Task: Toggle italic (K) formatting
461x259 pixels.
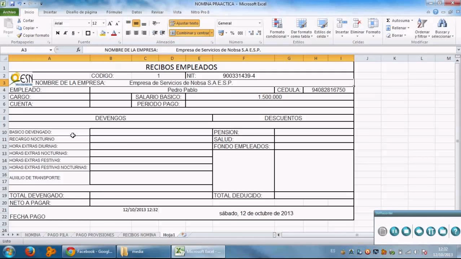Action: [x=66, y=33]
